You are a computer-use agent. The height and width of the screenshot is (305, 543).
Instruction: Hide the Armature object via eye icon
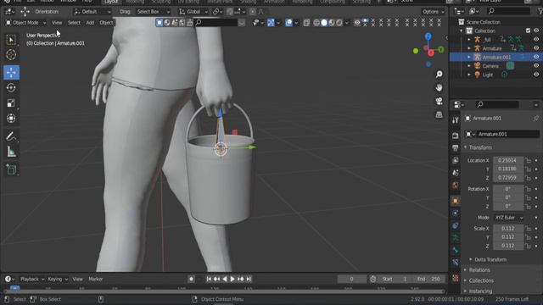(536, 48)
